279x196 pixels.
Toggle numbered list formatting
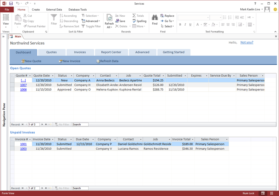tap(230, 17)
